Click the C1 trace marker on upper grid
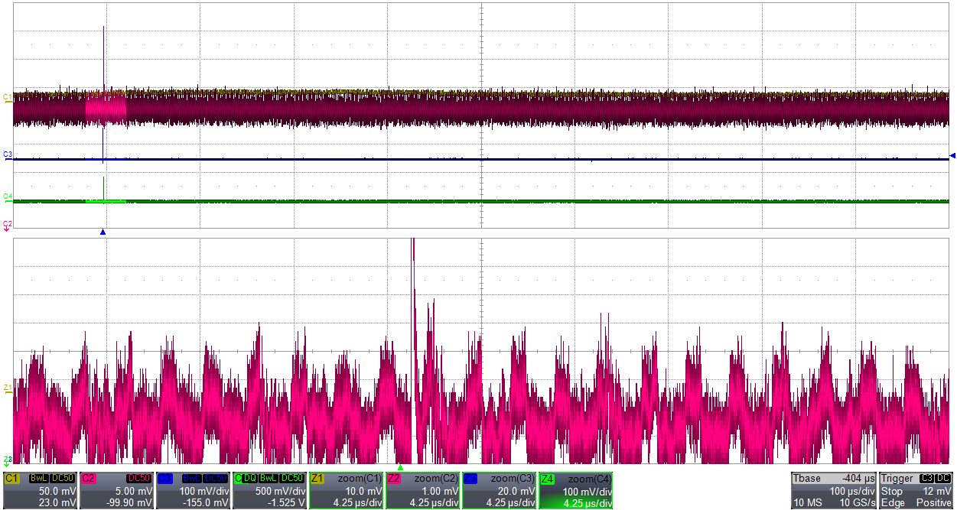Viewport: 957px width, 510px height. [8, 98]
